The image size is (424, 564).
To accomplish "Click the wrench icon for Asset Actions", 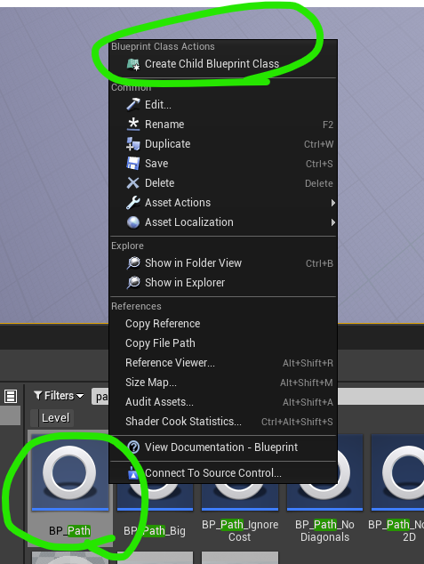I will click(133, 203).
